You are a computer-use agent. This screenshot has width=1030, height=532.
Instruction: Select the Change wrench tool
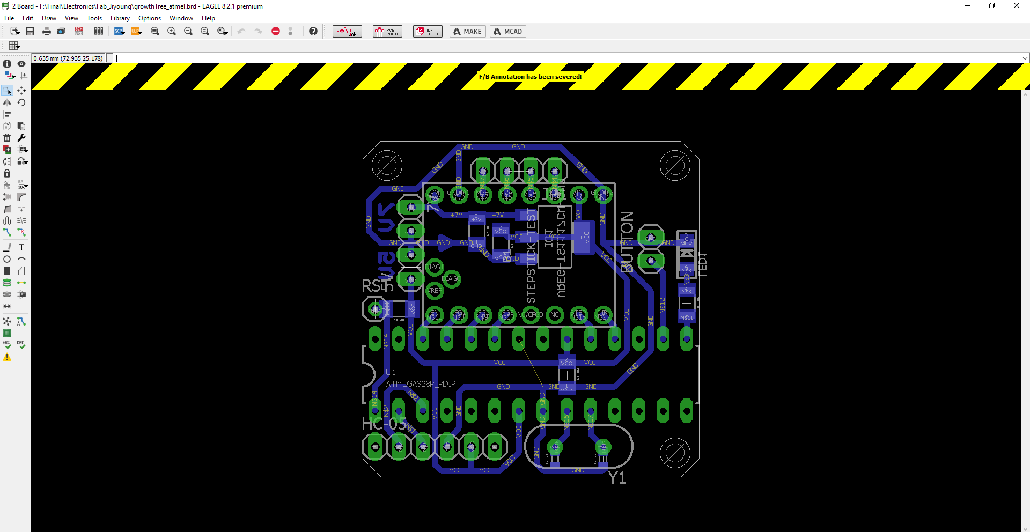pyautogui.click(x=21, y=138)
